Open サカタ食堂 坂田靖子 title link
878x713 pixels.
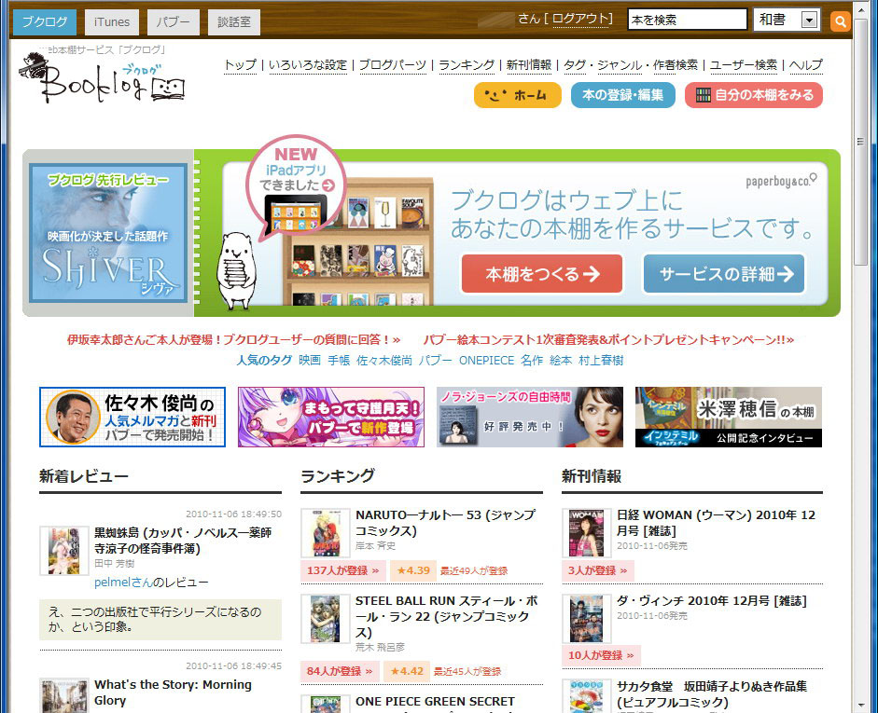tap(712, 694)
